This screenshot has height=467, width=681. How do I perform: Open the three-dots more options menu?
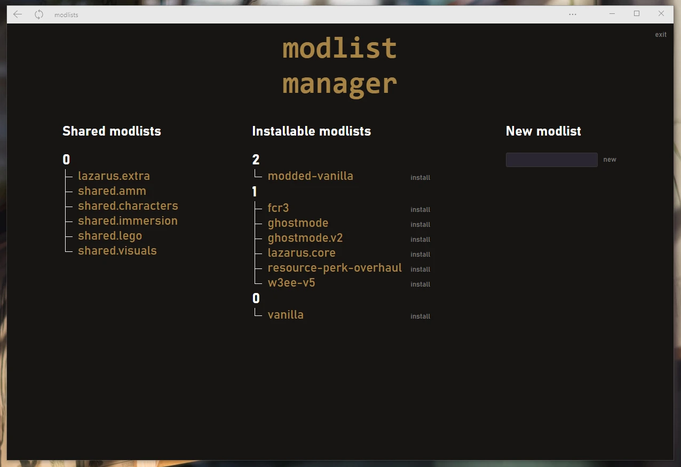click(x=573, y=14)
